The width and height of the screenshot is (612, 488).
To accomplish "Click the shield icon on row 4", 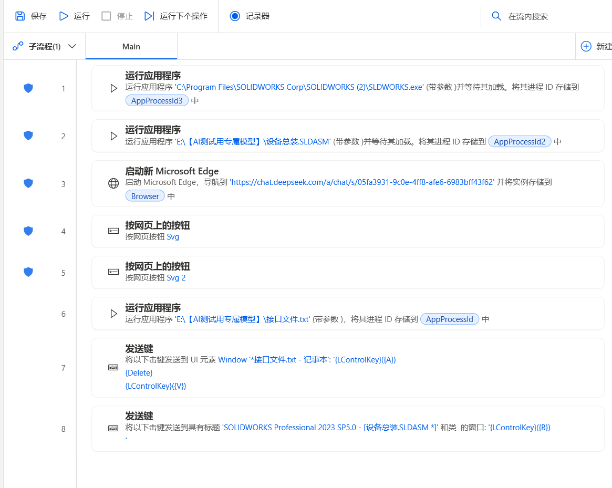I will point(28,231).
